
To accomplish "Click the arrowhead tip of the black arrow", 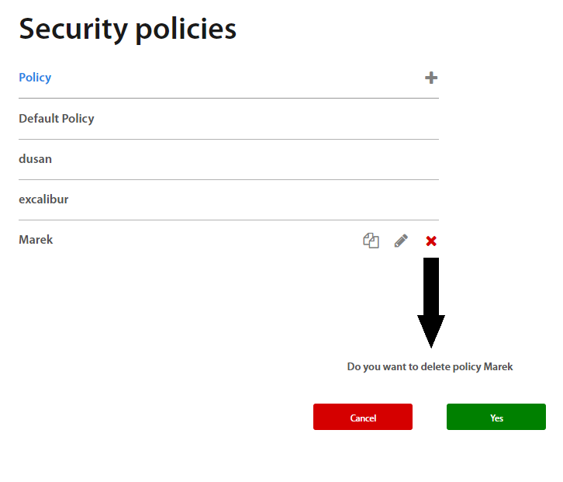I will (431, 343).
